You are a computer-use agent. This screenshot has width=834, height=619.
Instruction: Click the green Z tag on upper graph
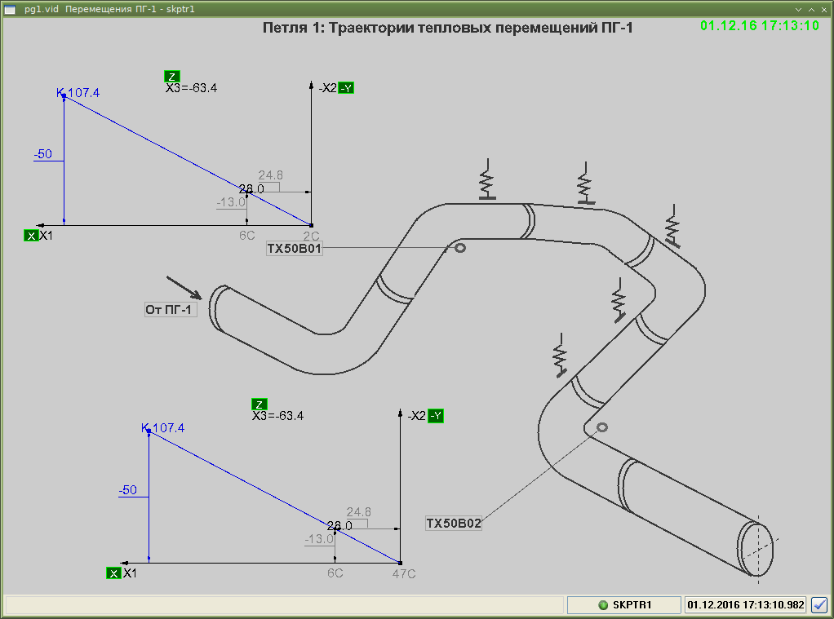[x=171, y=76]
